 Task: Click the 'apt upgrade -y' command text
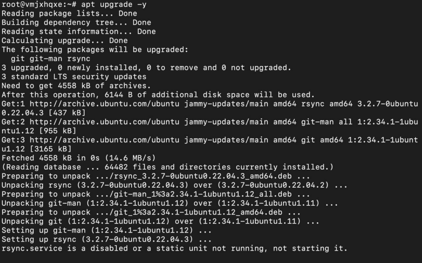click(x=114, y=5)
